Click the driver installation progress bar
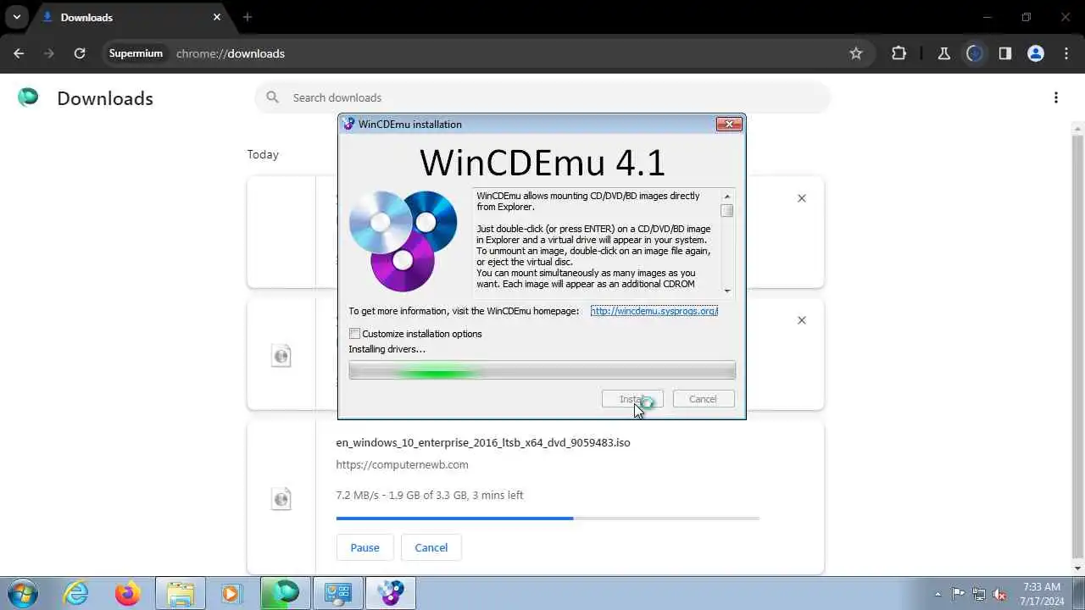The height and width of the screenshot is (610, 1085). [x=542, y=370]
